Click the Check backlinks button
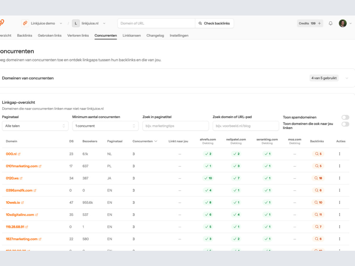This screenshot has width=355, height=266. pyautogui.click(x=214, y=23)
